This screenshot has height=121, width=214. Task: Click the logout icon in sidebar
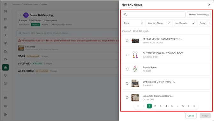tap(5, 114)
